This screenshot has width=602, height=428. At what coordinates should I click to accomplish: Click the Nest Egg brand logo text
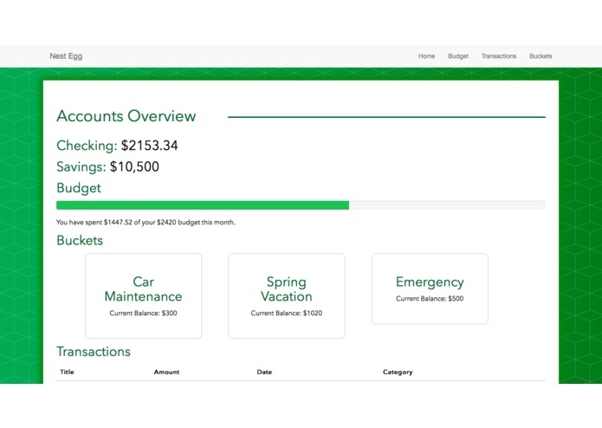(66, 56)
